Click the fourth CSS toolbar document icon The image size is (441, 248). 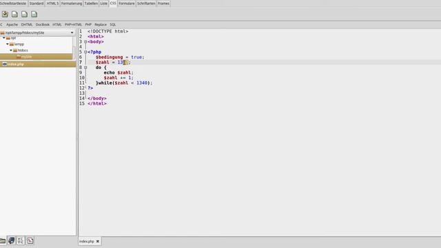[x=34, y=14]
